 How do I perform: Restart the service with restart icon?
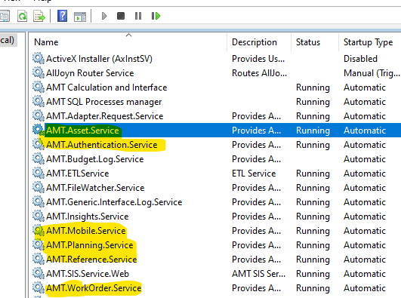click(x=156, y=16)
